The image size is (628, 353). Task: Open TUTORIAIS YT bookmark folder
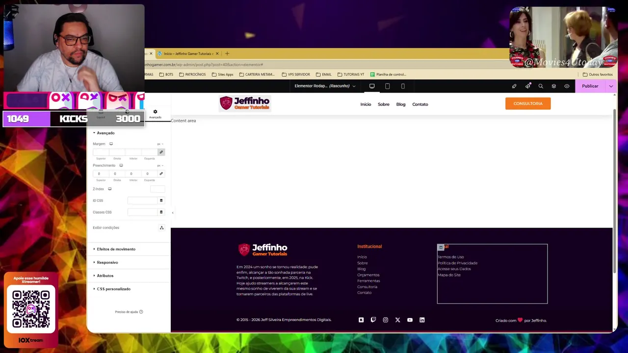pos(350,75)
